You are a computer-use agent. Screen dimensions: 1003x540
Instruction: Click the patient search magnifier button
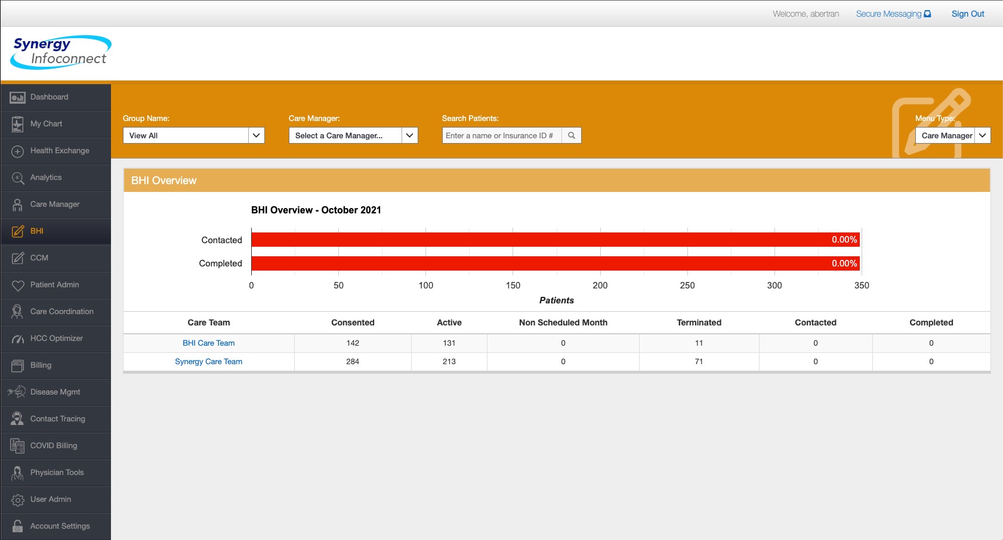pyautogui.click(x=571, y=135)
